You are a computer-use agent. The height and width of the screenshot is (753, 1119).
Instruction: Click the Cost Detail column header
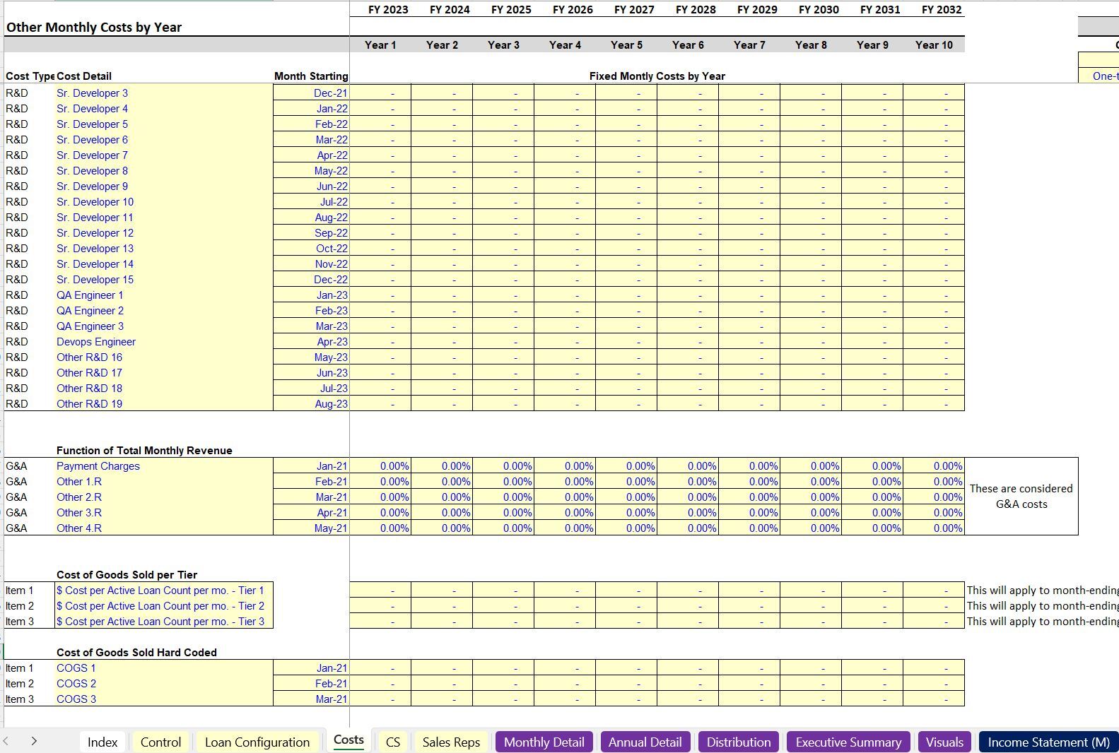pos(84,76)
